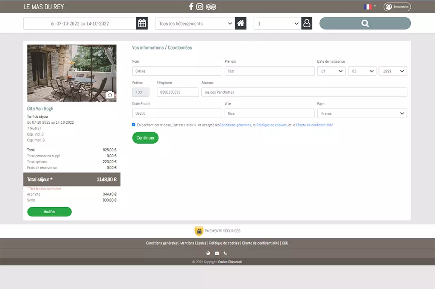This screenshot has width=435, height=289.
Task: Open the Instagram icon in header
Action: [x=200, y=7]
